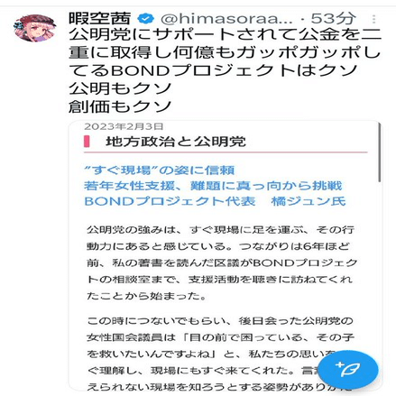Click the blue headline "すぐ現場"の姿に信頼
Image resolution: width=396 pixels, height=396 pixels.
pyautogui.click(x=160, y=170)
